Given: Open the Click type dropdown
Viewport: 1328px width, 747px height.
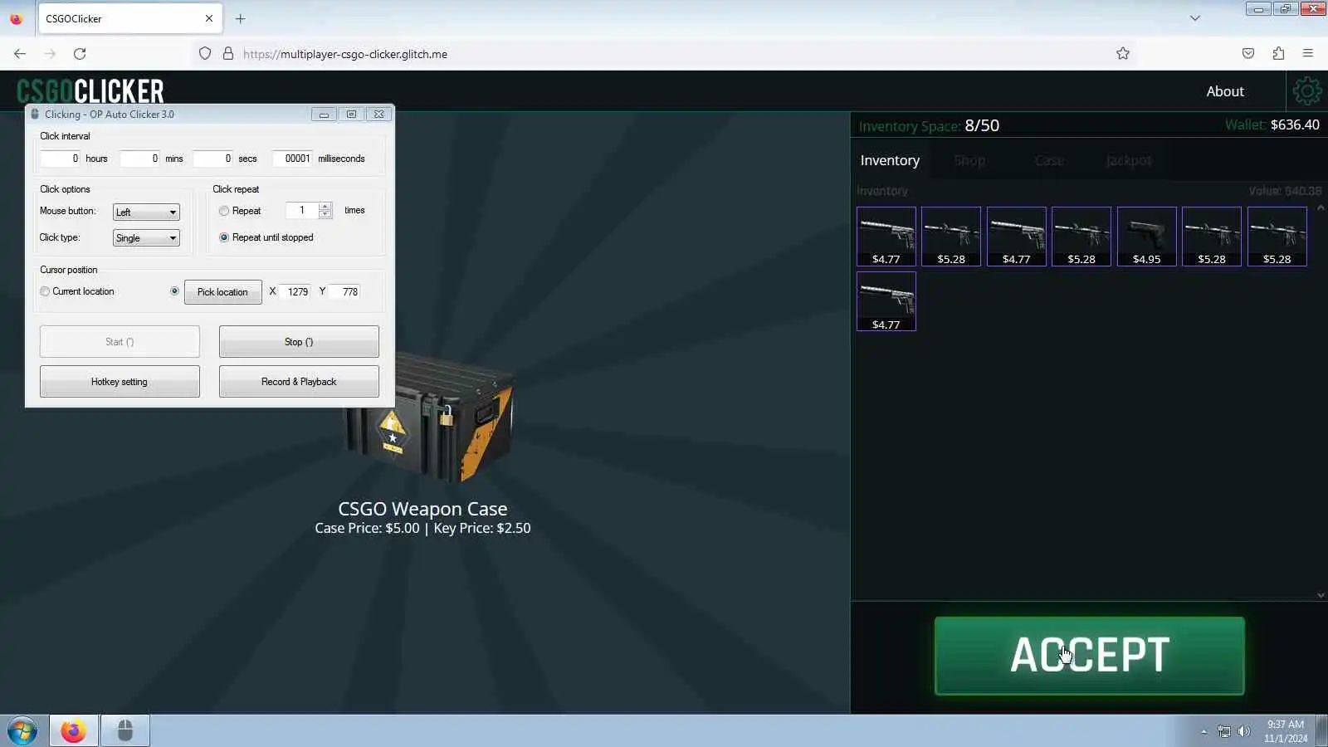Looking at the screenshot, I should coord(146,238).
